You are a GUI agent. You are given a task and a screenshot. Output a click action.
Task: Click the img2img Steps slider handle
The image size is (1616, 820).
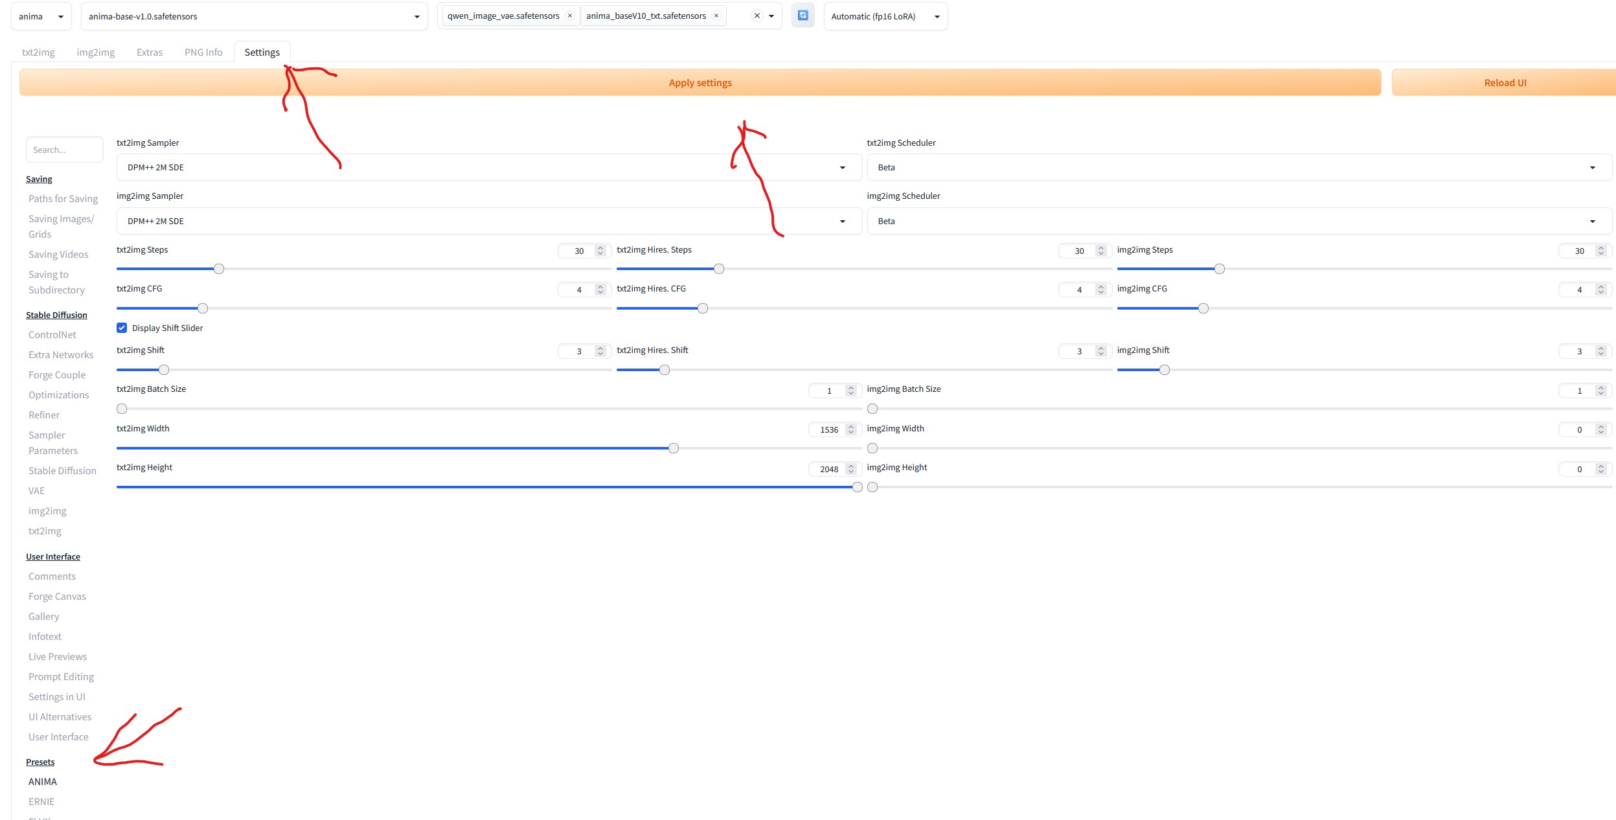click(x=1220, y=269)
